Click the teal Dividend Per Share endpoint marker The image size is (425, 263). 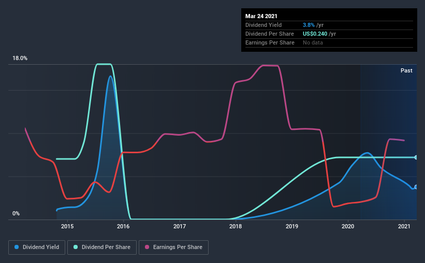[416, 157]
